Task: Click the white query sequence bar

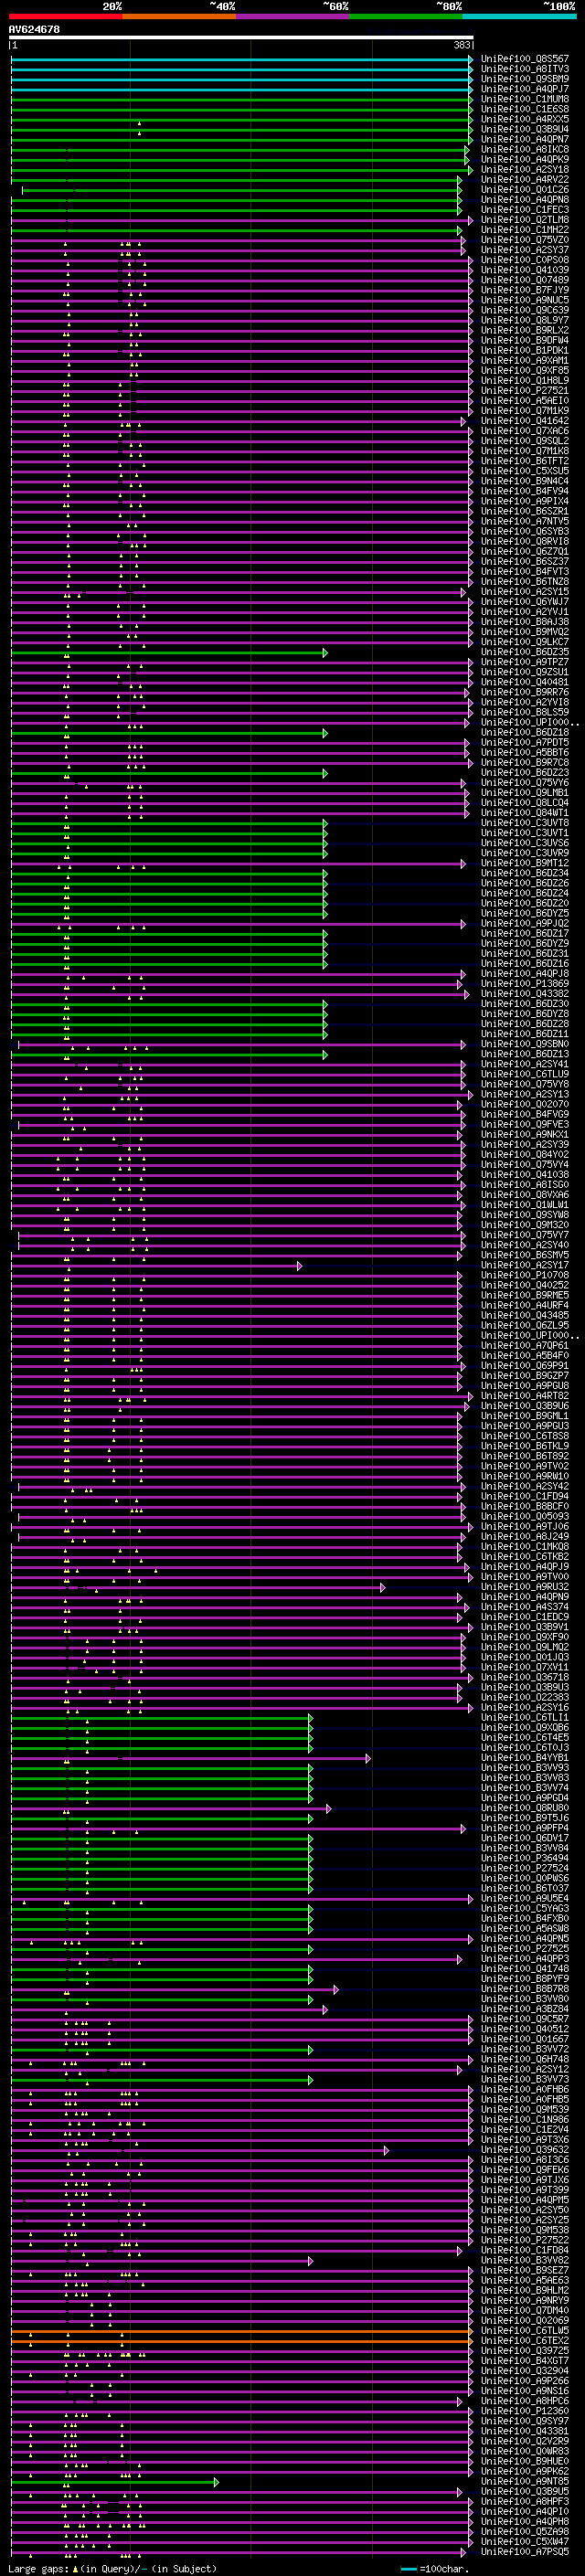Action: pos(241,38)
